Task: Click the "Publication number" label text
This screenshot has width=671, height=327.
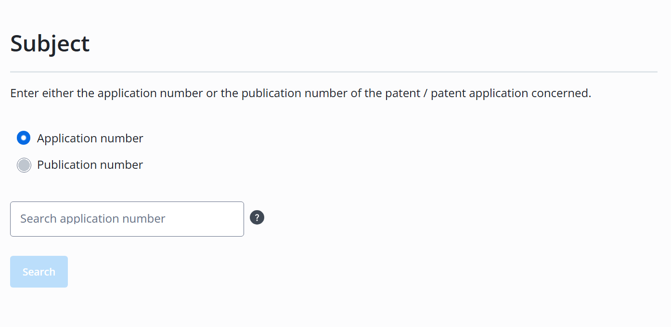Action: coord(90,165)
